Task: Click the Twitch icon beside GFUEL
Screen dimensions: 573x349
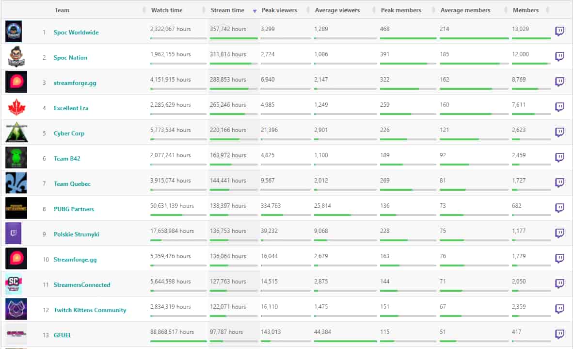Action: click(559, 334)
